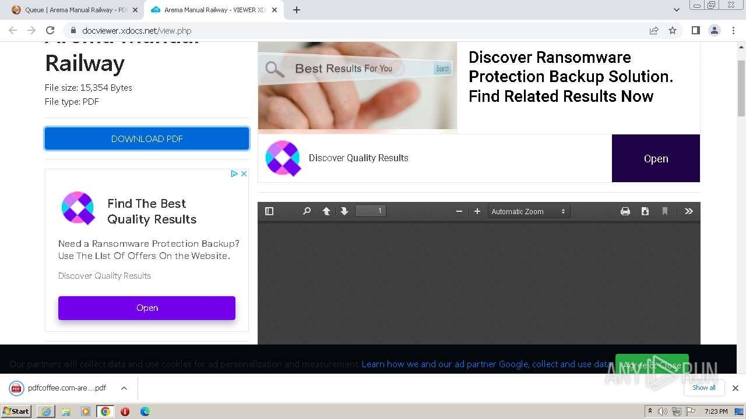Close the VIEWER browser tab
Screen dimensions: 746x419
[275, 10]
